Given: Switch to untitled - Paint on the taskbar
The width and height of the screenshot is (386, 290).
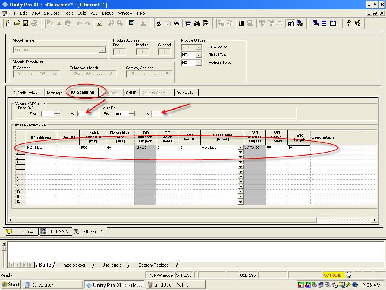Looking at the screenshot, I should click(176, 285).
